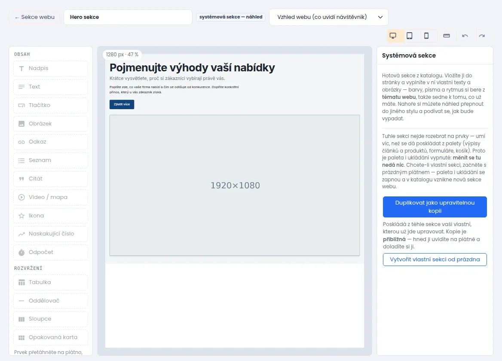Switch to tablet preview icon
Screen dimensions: 502x361
coord(410,36)
